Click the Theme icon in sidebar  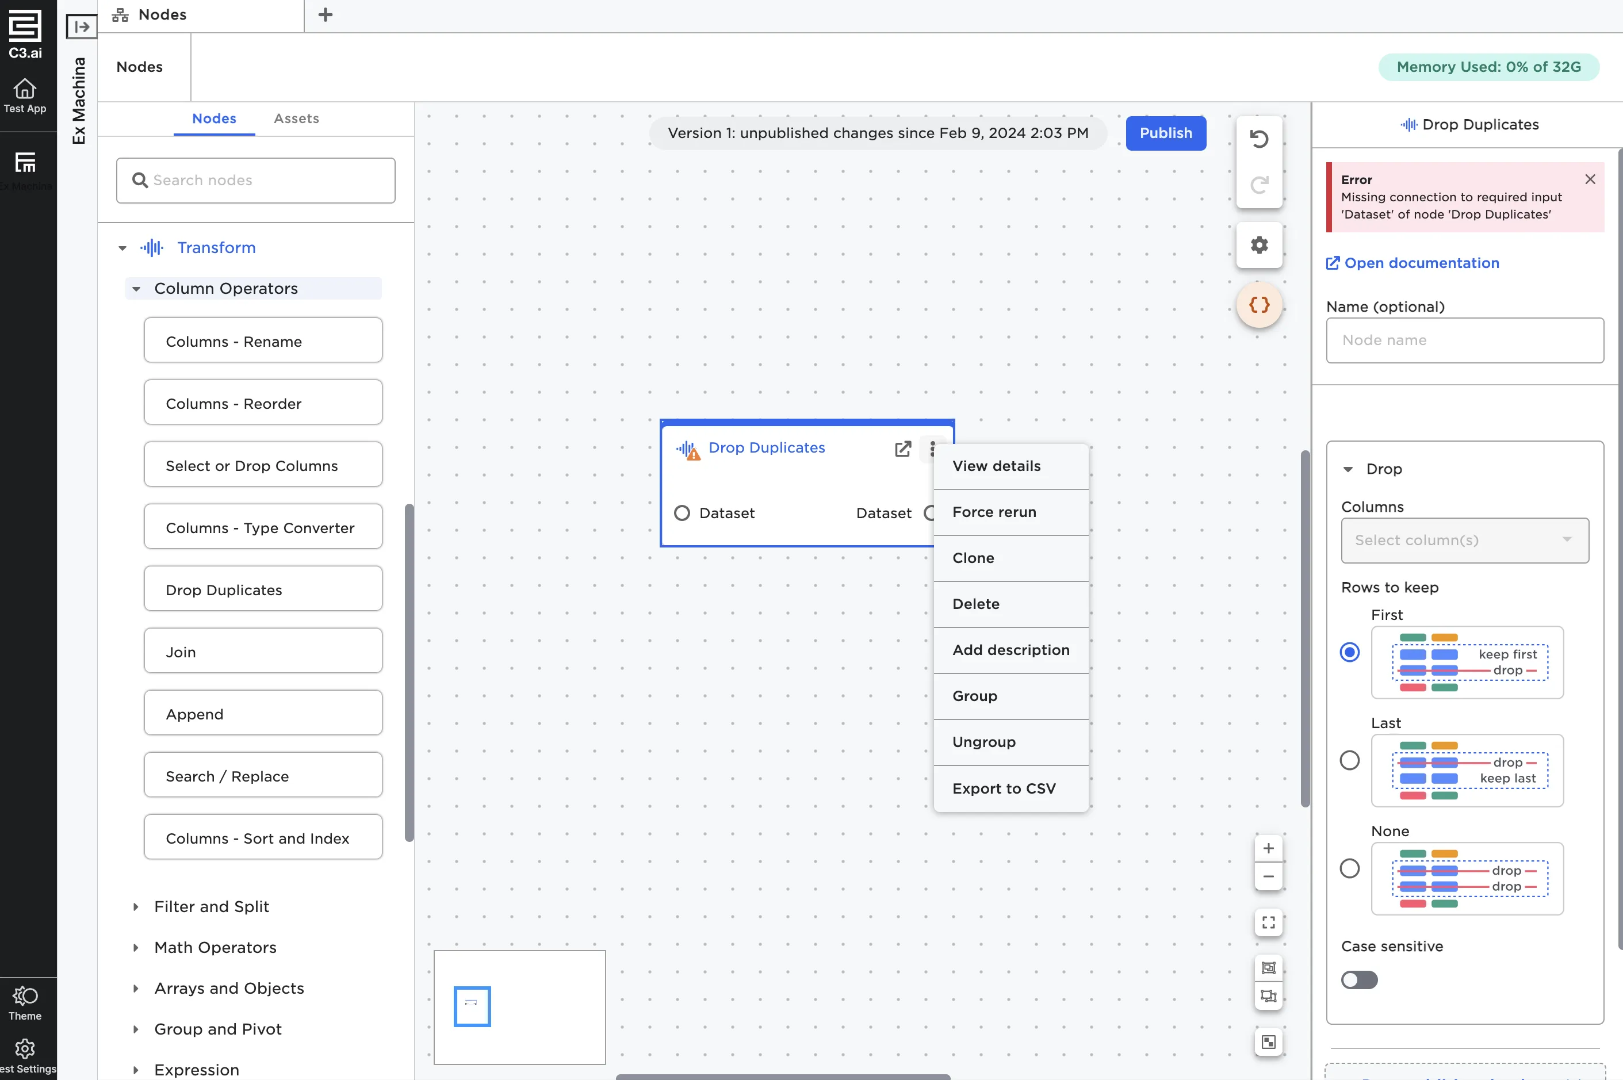tap(25, 1002)
